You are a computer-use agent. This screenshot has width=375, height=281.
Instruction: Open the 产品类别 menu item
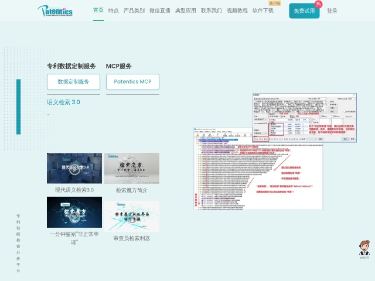[134, 11]
